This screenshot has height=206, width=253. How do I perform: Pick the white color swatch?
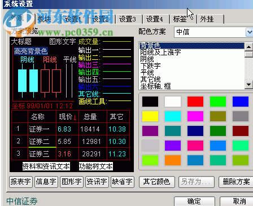(173, 102)
